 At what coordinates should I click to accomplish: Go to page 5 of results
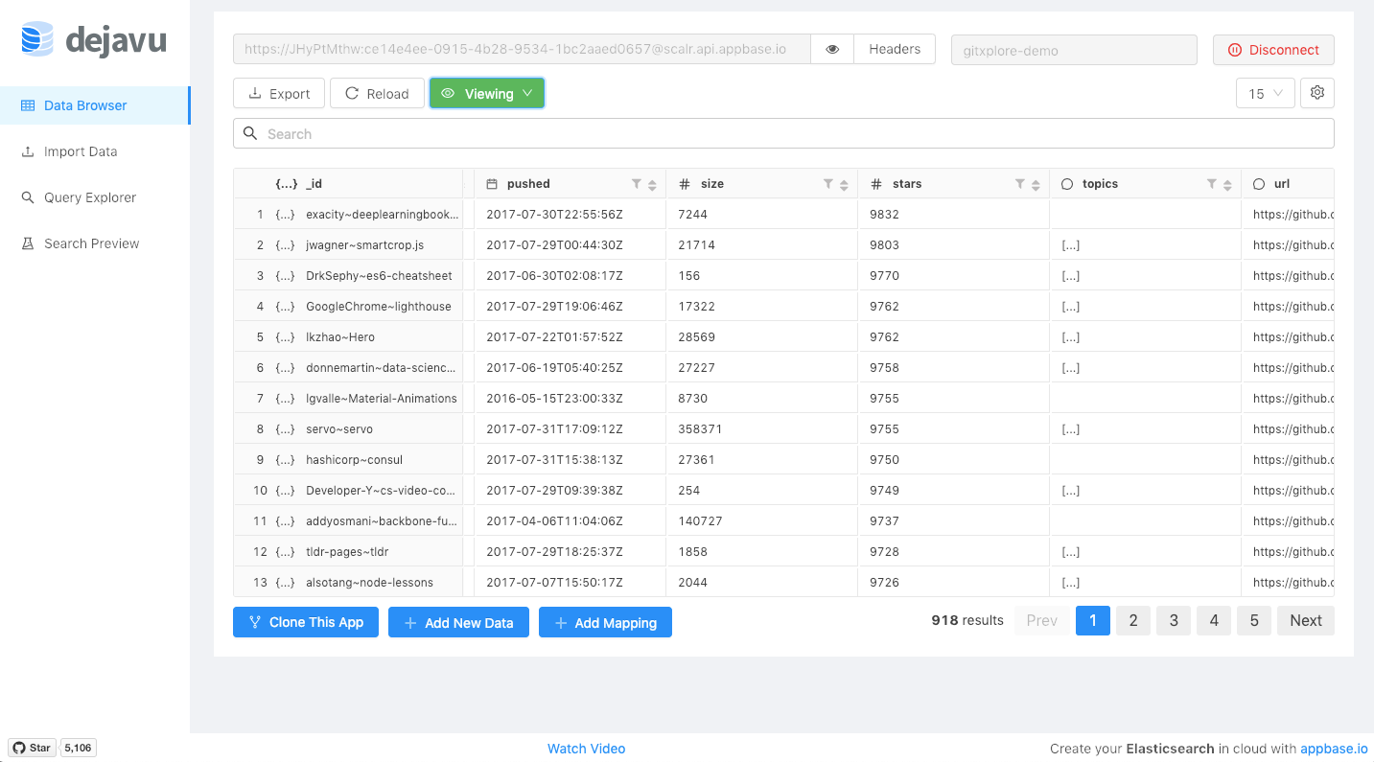point(1254,620)
